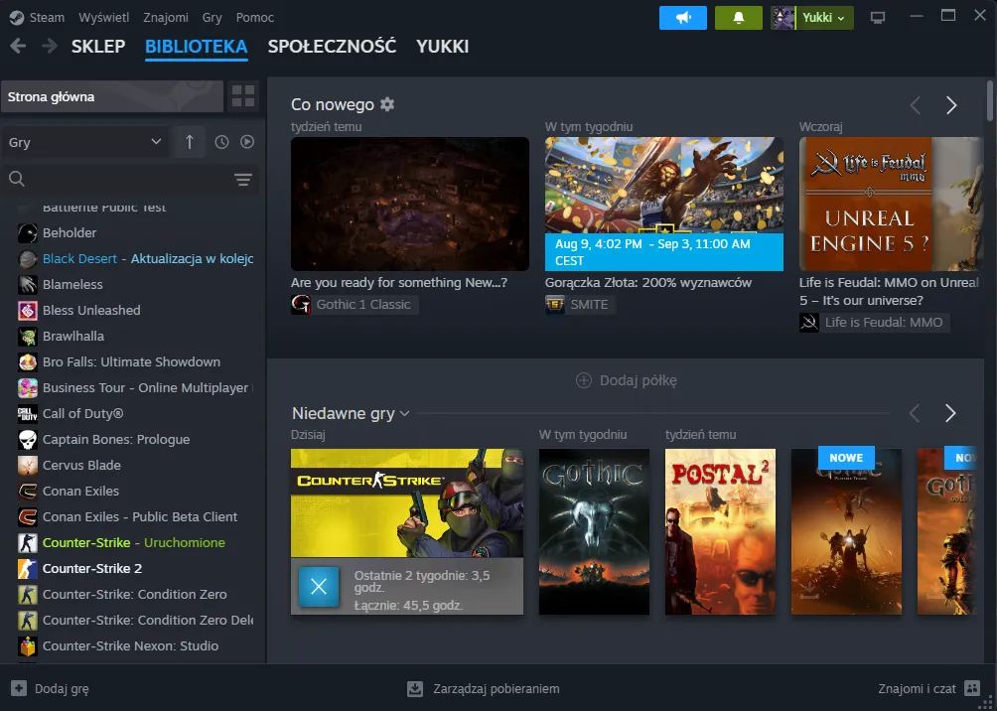Click the advanced filter icon beside search
The width and height of the screenshot is (997, 711).
(x=243, y=179)
